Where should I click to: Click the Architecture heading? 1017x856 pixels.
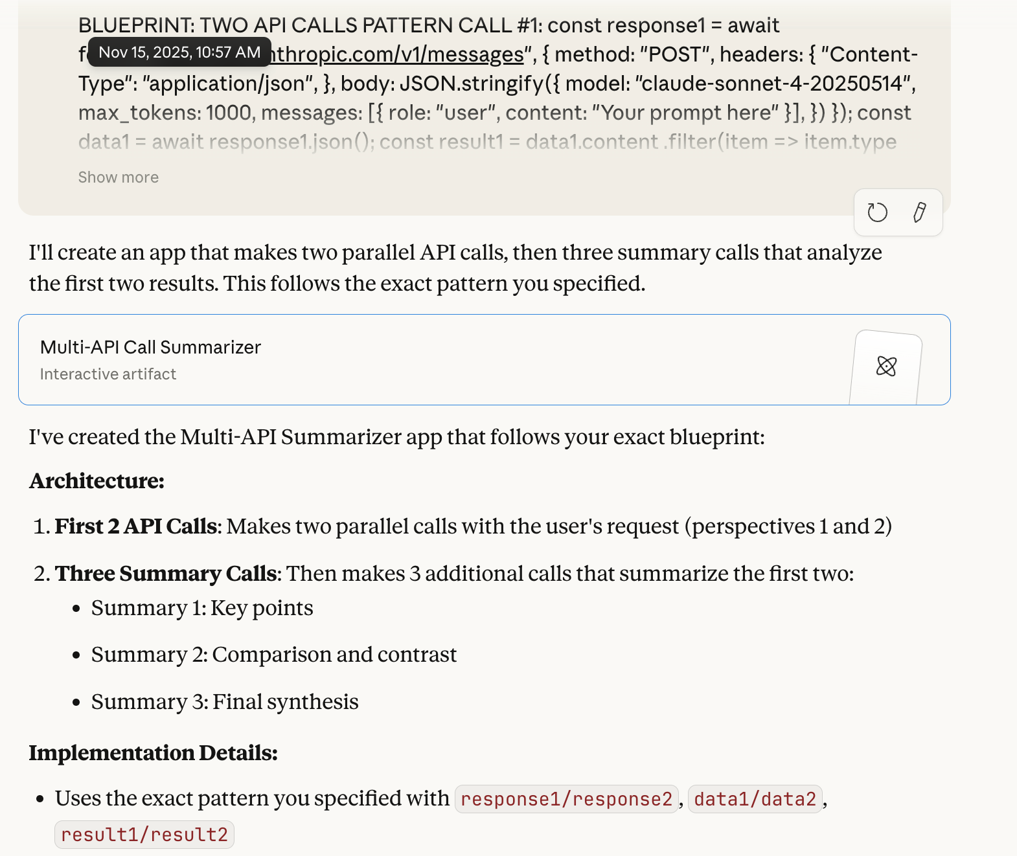(x=97, y=481)
